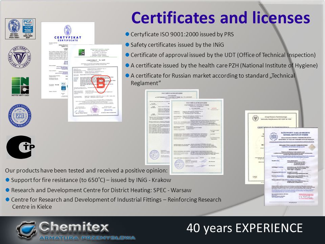Select the Russian market "Technical Reglament" line
Screen dimensions: 325x244
[x=213, y=79]
